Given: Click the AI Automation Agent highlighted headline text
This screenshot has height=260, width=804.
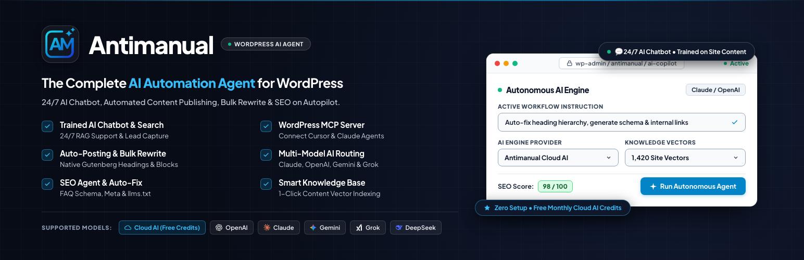Looking at the screenshot, I should (192, 83).
